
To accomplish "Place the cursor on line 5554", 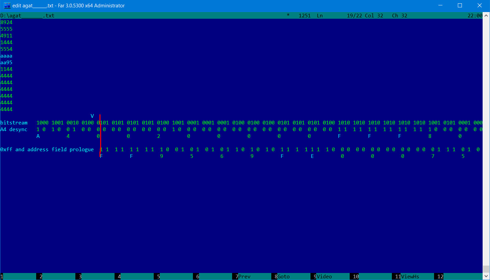I will 6,49.
